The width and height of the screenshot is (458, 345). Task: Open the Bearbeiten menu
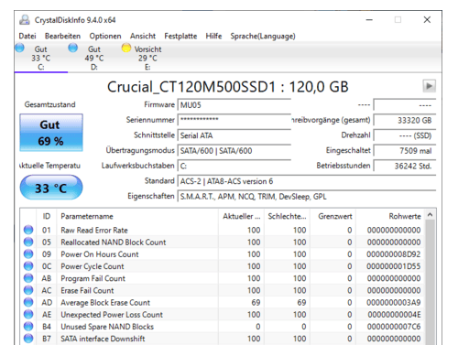click(62, 36)
